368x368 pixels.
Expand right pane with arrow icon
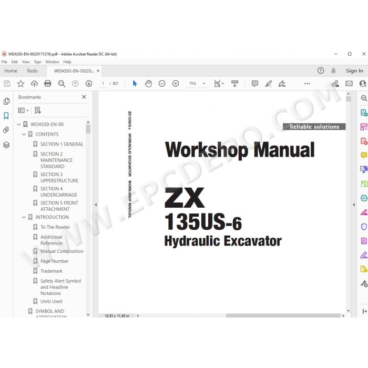pos(364,311)
